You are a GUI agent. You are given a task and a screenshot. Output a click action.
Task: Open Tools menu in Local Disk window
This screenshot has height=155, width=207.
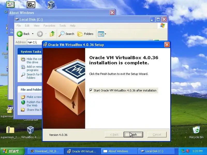pyautogui.click(x=62, y=26)
